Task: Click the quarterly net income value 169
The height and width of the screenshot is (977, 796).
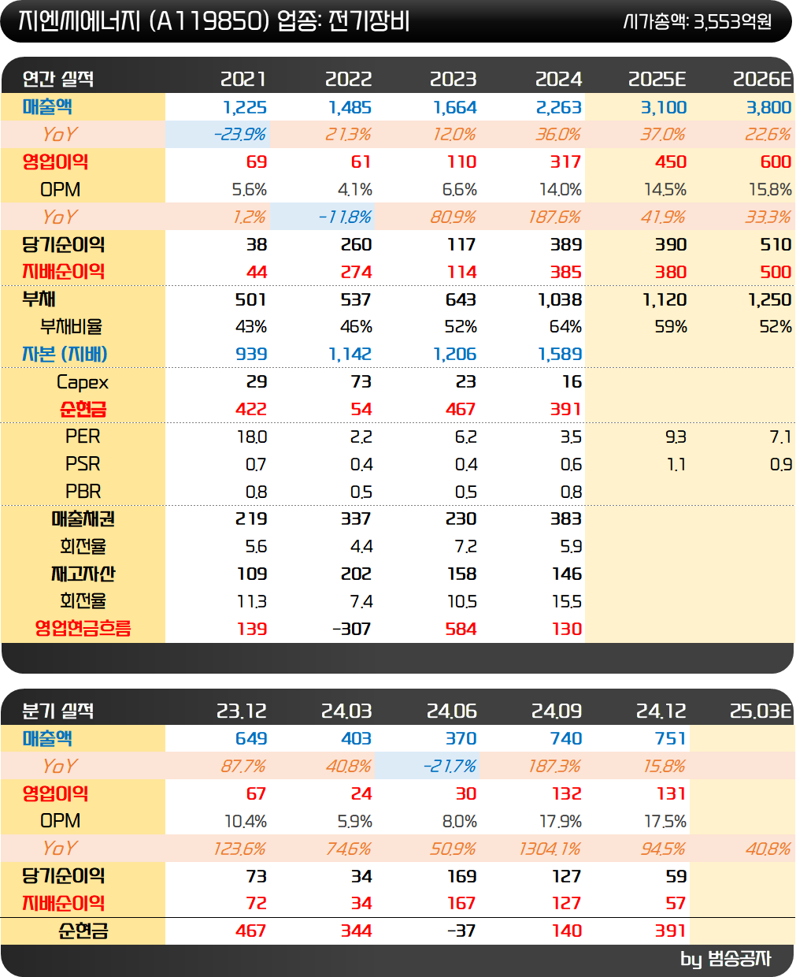Action: 462,877
